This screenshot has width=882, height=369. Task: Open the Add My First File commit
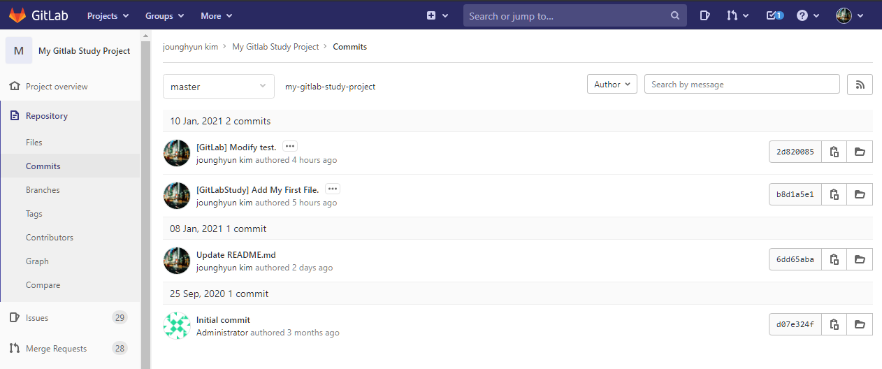[258, 190]
